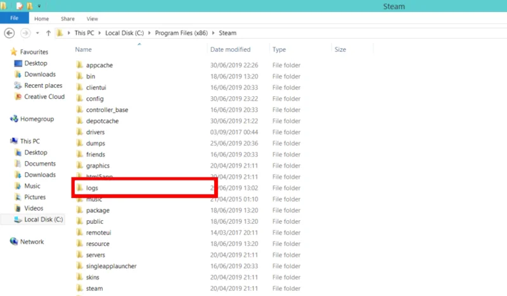The image size is (507, 296).
Task: Sort by Date modified column header
Action: pyautogui.click(x=230, y=49)
